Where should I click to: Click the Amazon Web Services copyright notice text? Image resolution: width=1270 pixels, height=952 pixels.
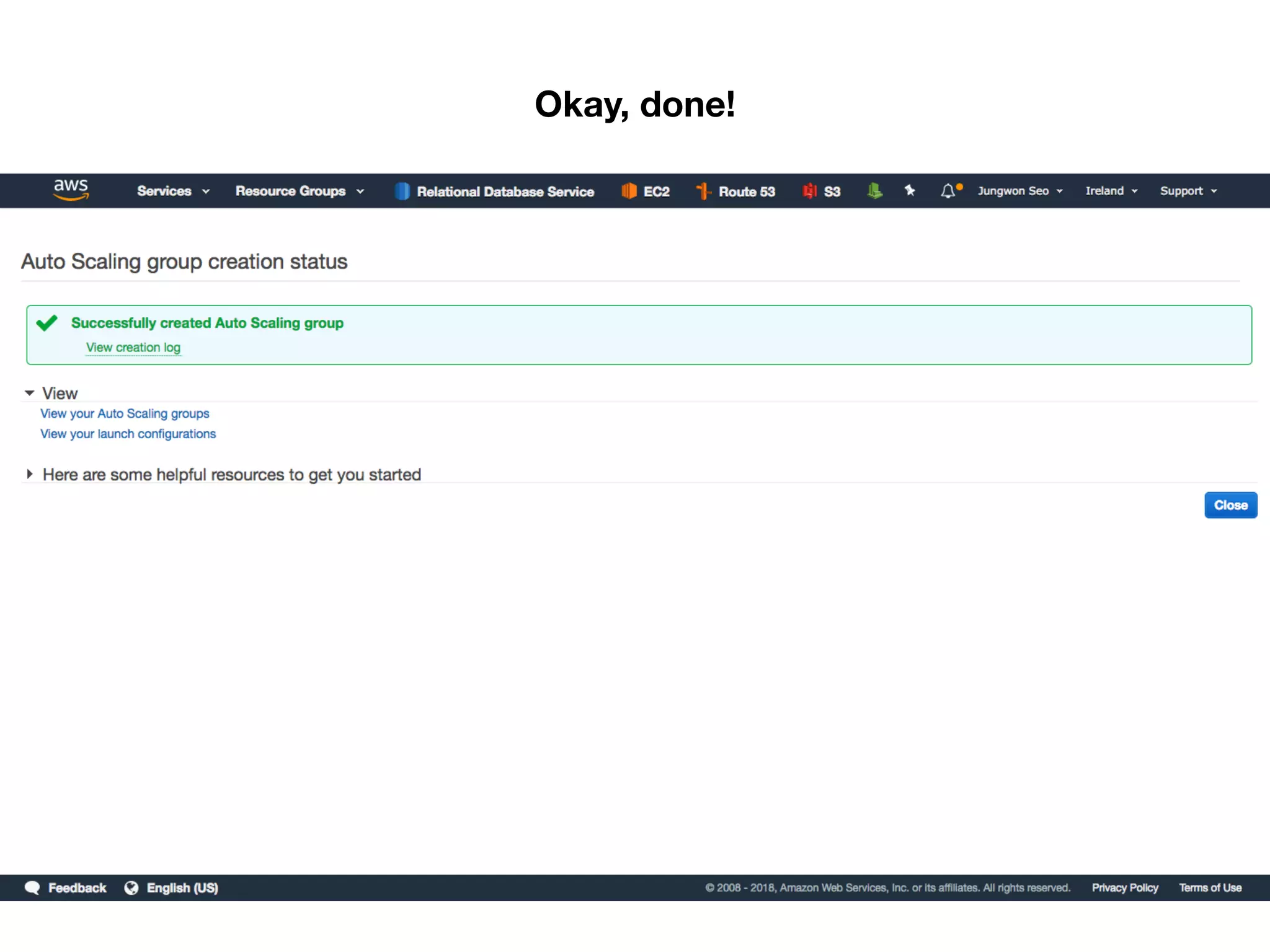887,888
